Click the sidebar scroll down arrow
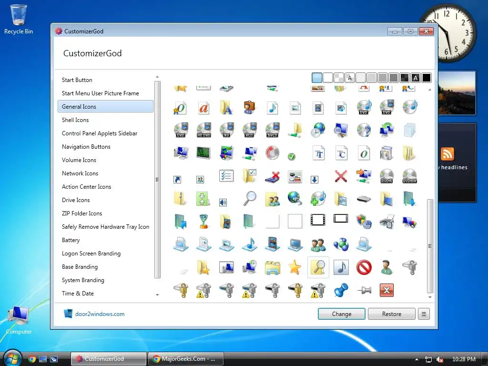Screen dimensions: 488x366 click(x=157, y=295)
